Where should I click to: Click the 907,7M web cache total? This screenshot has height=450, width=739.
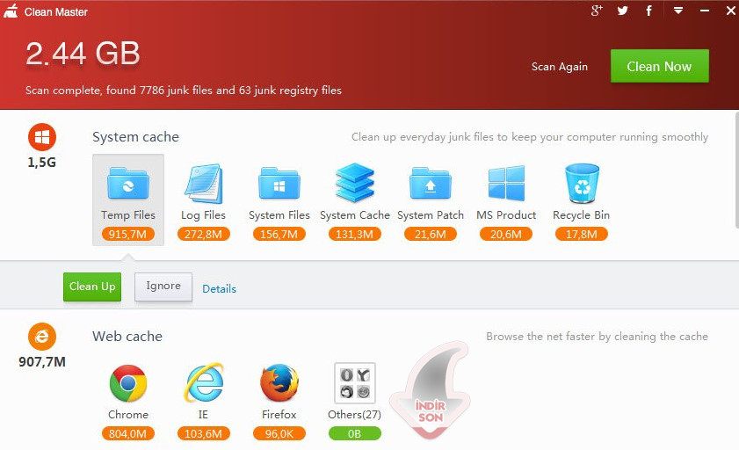click(42, 362)
